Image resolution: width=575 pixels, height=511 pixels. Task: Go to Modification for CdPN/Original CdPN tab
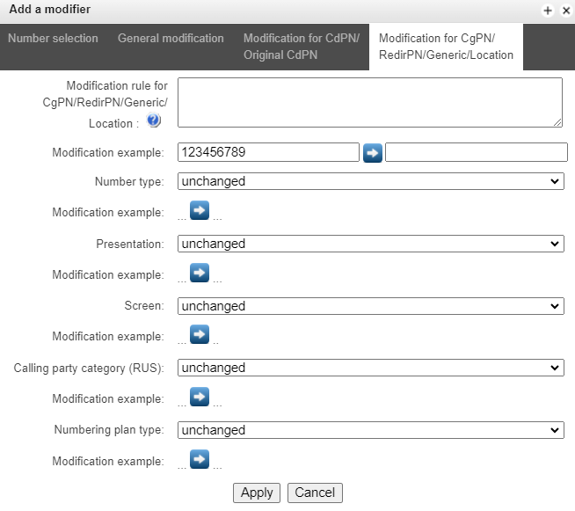(302, 47)
